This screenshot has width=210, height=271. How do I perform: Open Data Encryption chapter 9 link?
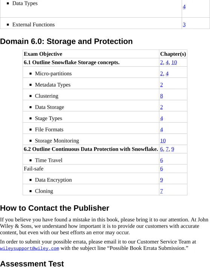click(x=161, y=180)
